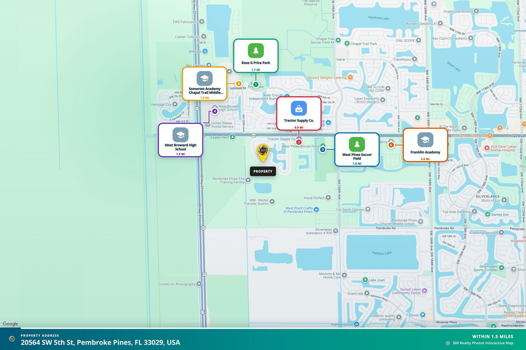Click the West Point Crafts shopping pin
Image resolution: width=526 pixels, height=350 pixels.
(316, 209)
